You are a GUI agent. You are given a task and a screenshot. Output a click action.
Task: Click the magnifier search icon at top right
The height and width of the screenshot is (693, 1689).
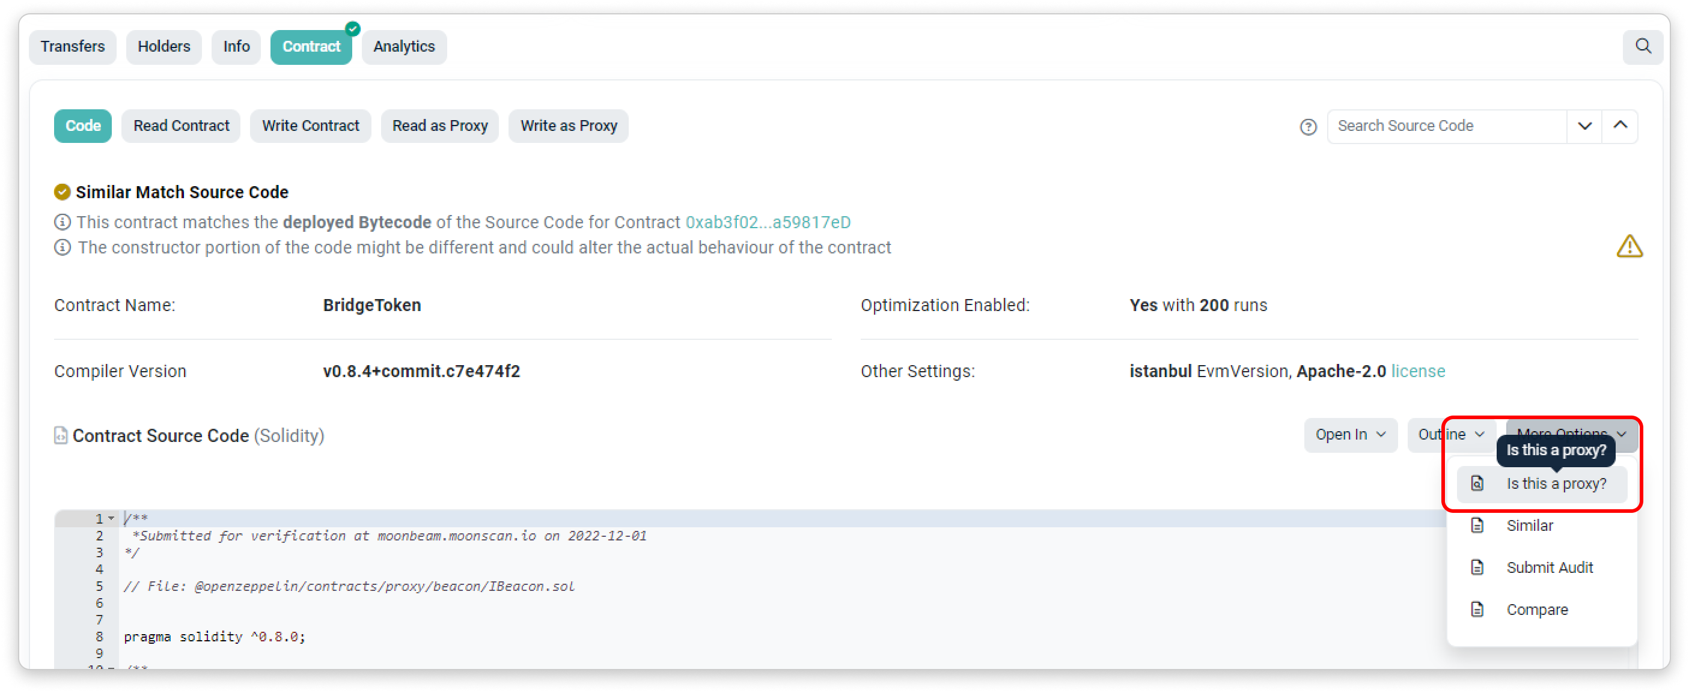1643,46
